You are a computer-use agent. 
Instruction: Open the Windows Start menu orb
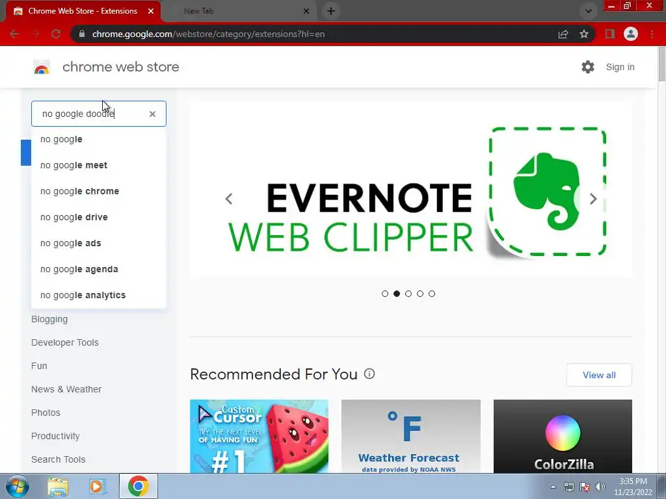[17, 486]
